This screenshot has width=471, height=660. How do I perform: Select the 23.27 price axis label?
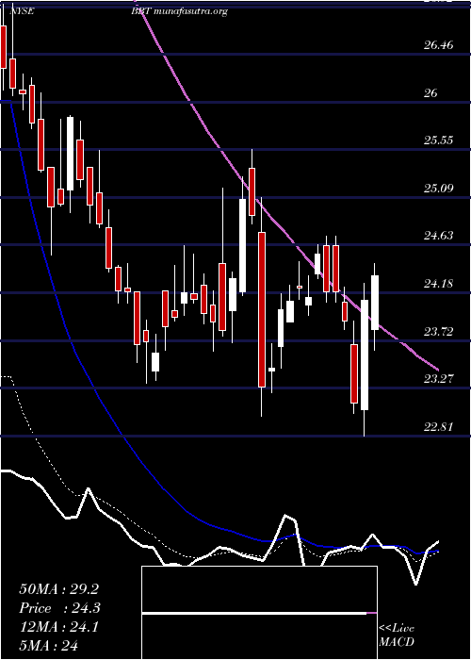pos(438,379)
